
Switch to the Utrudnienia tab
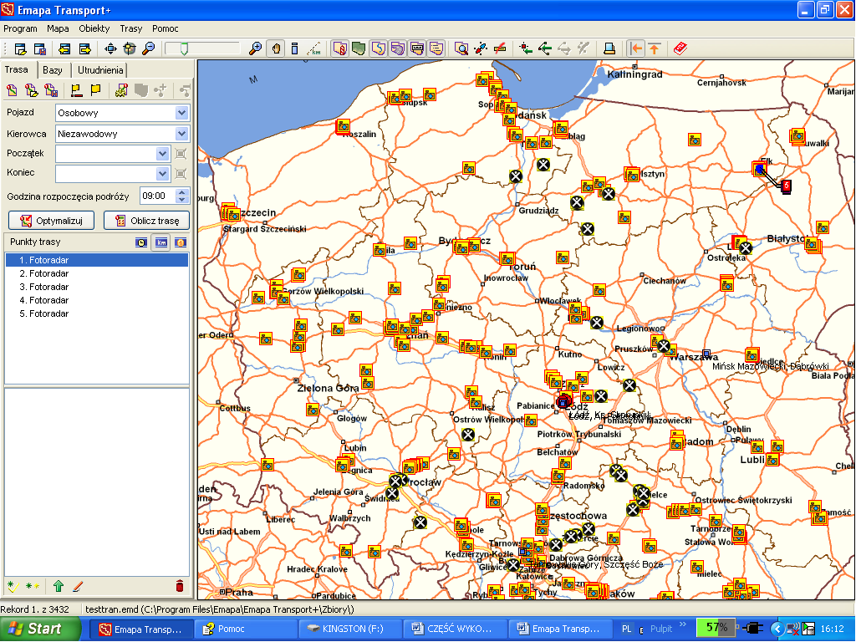pyautogui.click(x=100, y=70)
